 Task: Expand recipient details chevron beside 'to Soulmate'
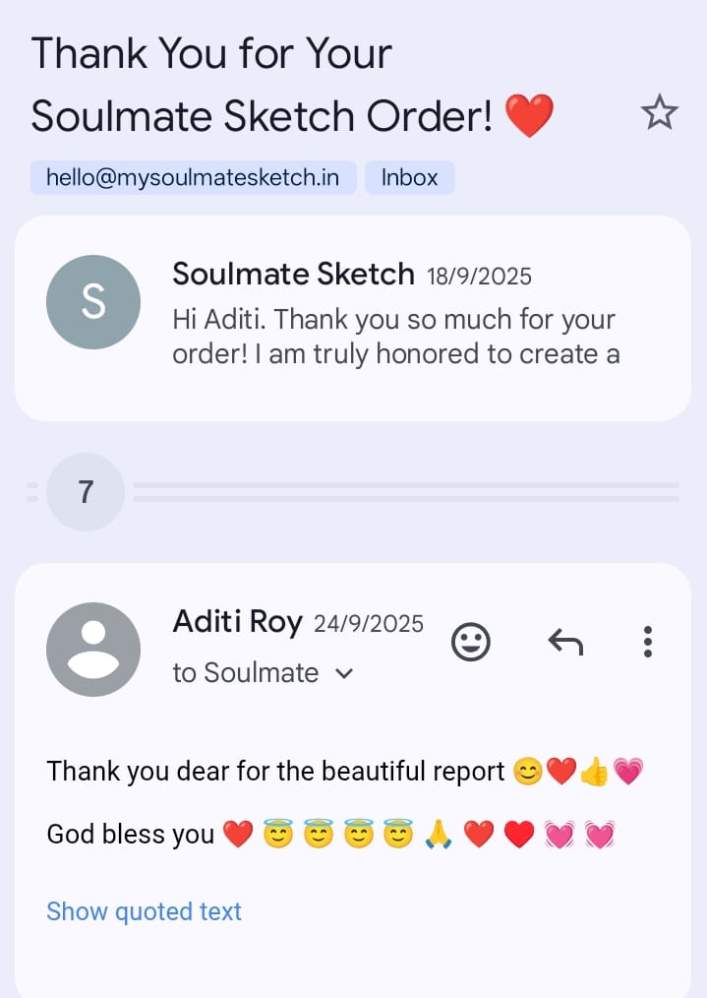point(344,674)
